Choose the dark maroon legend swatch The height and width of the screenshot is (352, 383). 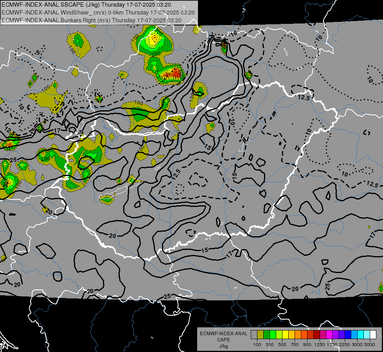[317, 335]
